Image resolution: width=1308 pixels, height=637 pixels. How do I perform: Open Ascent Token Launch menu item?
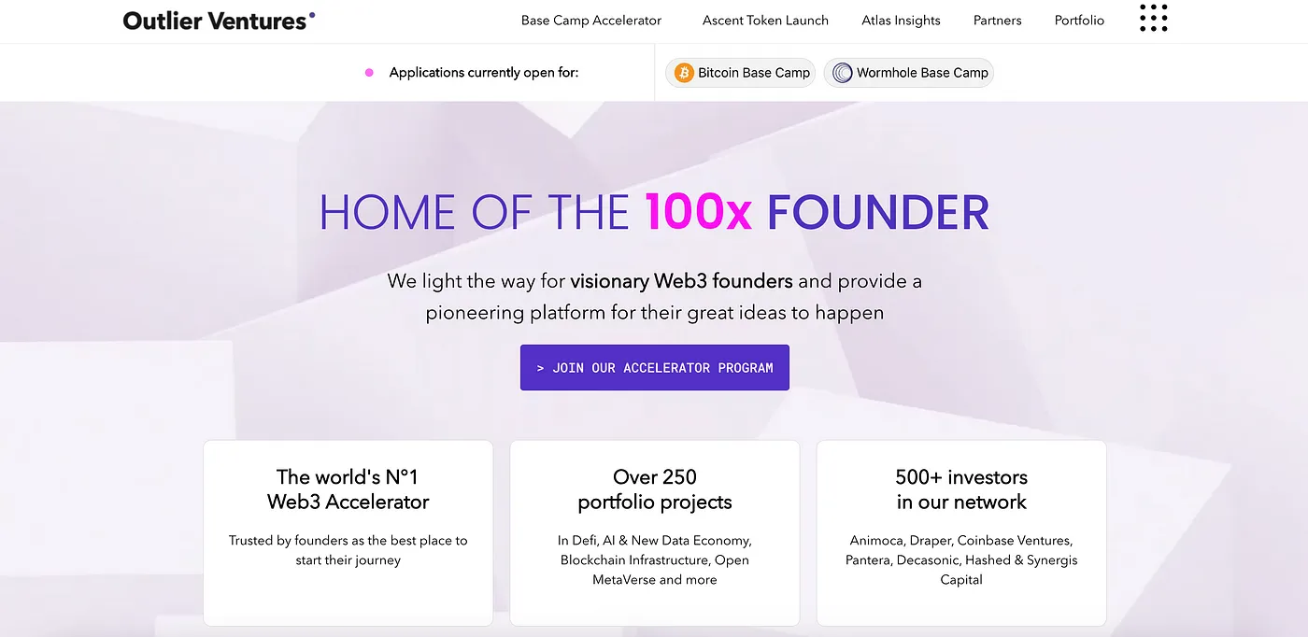click(x=765, y=21)
